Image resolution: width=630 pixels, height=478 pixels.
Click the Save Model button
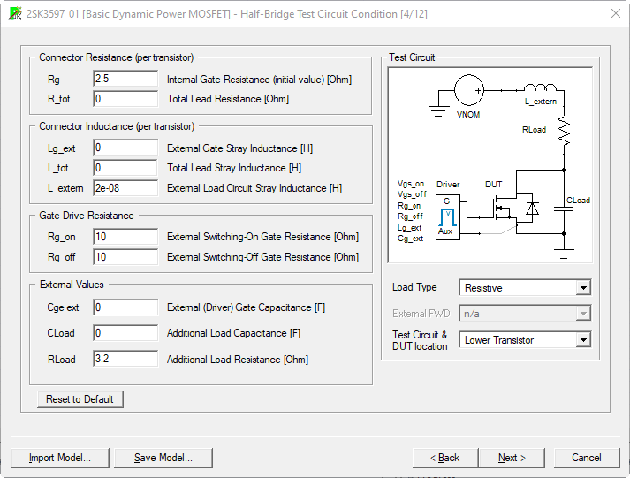pos(164,458)
